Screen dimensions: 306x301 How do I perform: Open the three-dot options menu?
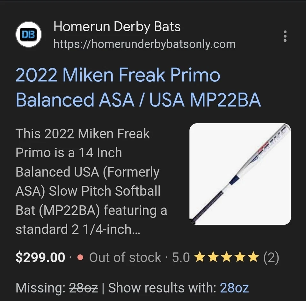coord(285,37)
